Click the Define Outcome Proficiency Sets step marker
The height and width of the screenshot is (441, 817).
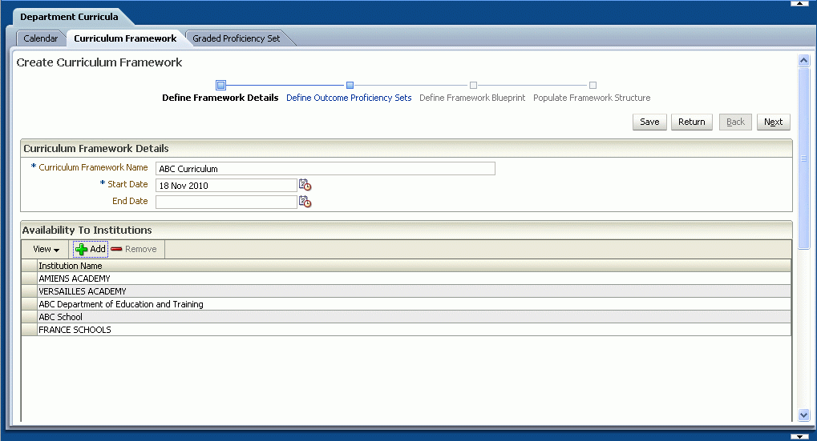click(350, 85)
